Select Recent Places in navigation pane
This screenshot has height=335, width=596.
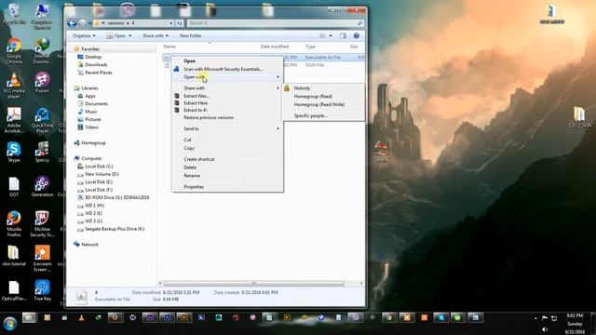click(99, 73)
